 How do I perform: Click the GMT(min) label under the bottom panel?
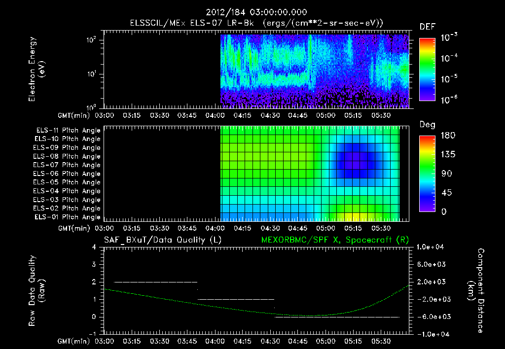[x=74, y=342]
